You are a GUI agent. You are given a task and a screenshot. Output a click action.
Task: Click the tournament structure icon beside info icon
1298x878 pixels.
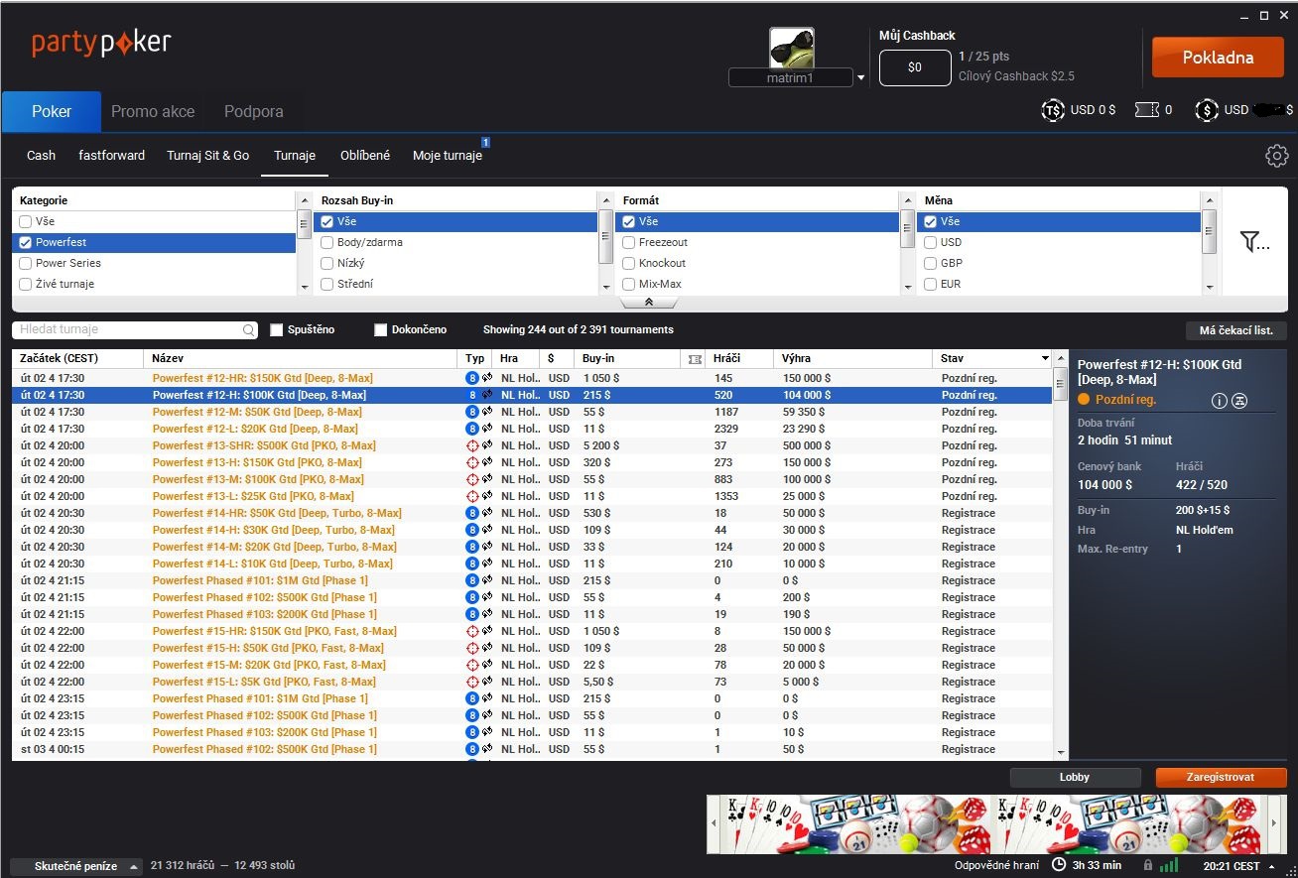[x=1239, y=401]
